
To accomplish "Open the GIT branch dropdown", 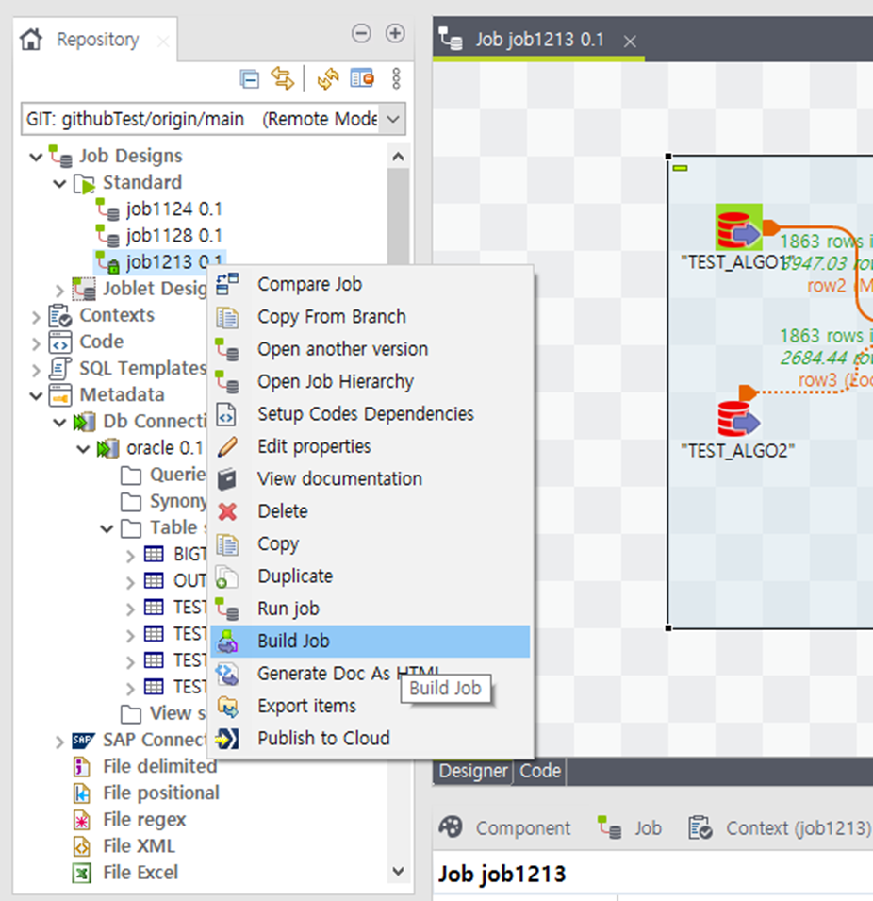I will (x=393, y=120).
